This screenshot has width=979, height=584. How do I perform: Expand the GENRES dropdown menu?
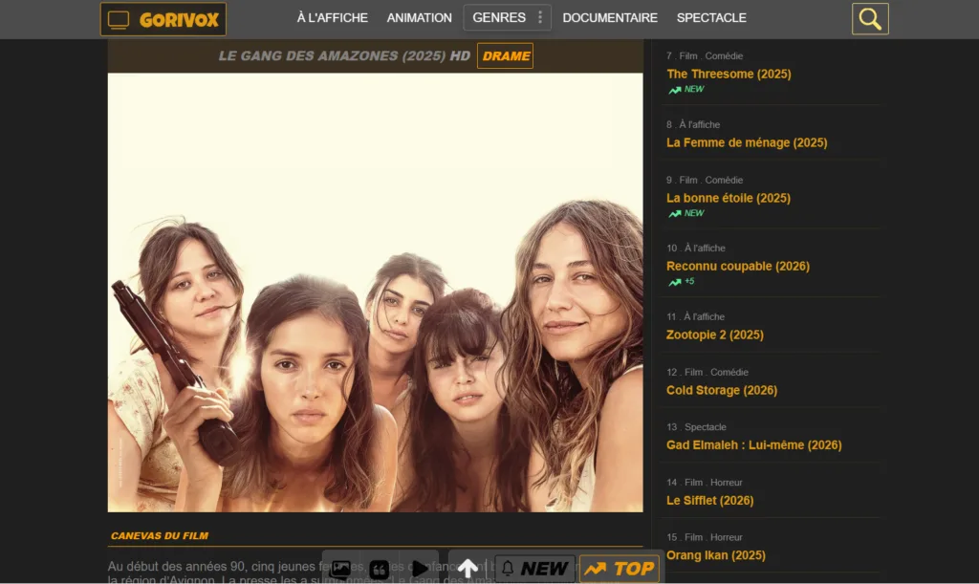[499, 17]
